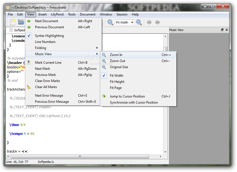Select the checked Fit Width option

(138, 76)
